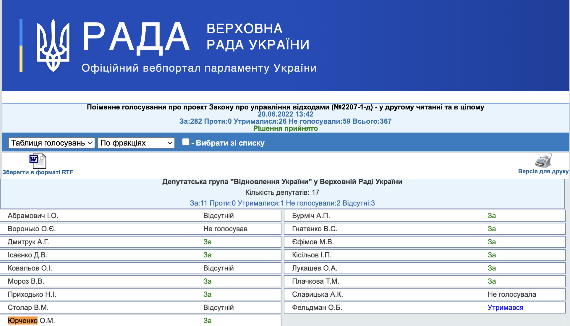
Task: Click the vote date '20.06.2022 13:42'
Action: [x=285, y=114]
